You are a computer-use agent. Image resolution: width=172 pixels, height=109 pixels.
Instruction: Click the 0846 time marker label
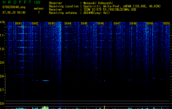101,23
